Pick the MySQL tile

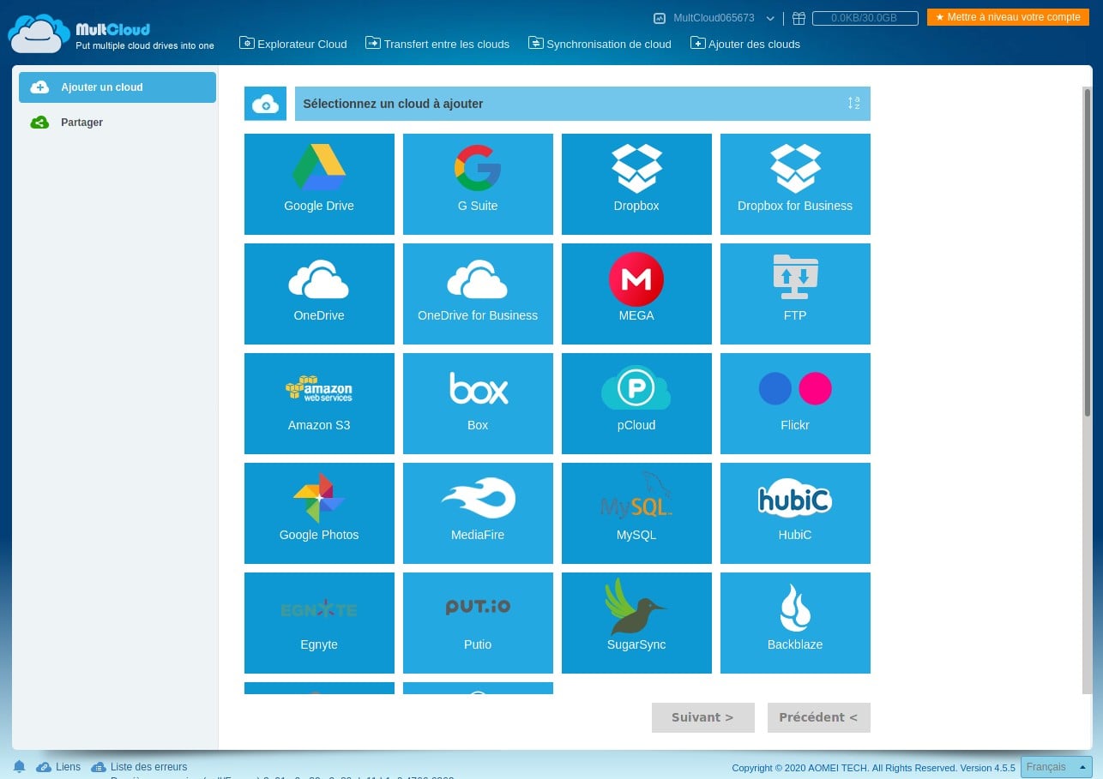[x=636, y=512]
